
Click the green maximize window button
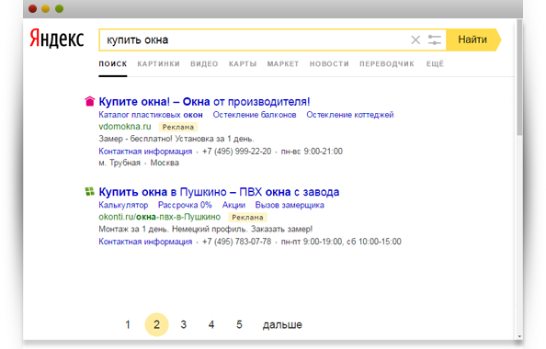(60, 8)
